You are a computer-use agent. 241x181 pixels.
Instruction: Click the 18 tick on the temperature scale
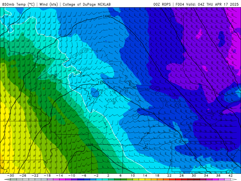[157, 176]
